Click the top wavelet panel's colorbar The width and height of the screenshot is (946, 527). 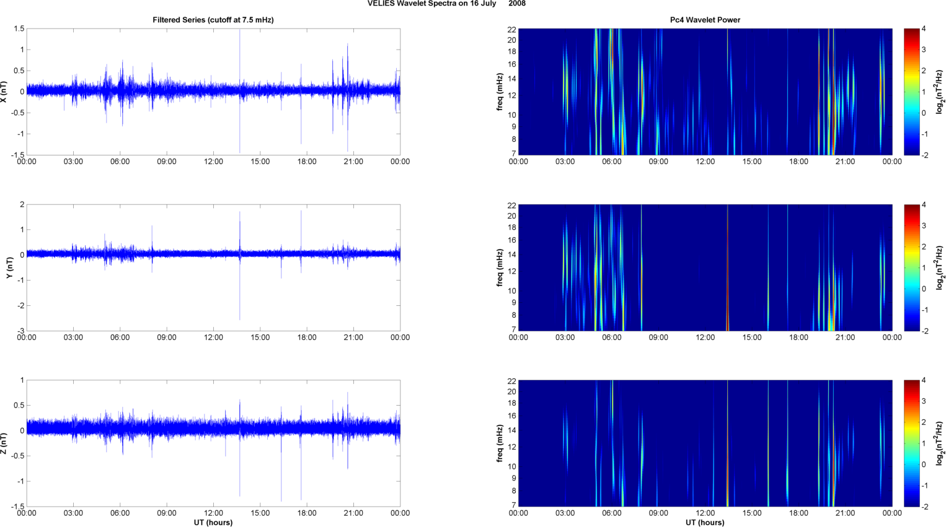pyautogui.click(x=911, y=92)
